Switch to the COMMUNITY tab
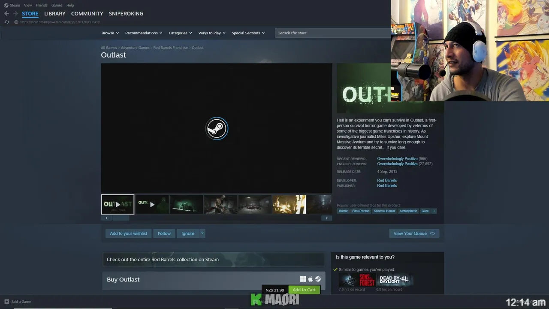The height and width of the screenshot is (309, 549). tap(87, 14)
